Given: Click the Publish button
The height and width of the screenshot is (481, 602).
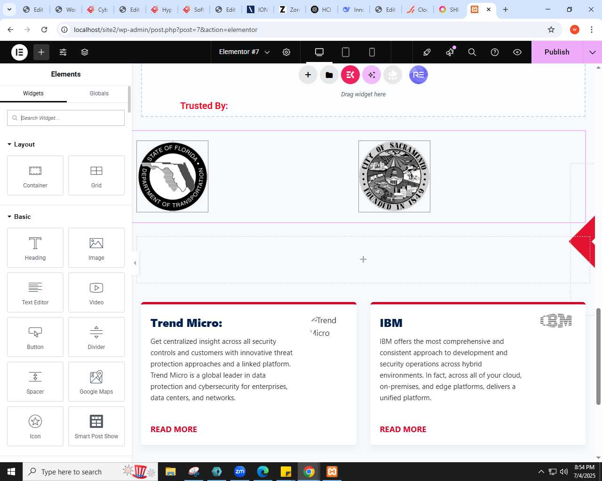Looking at the screenshot, I should pos(557,52).
